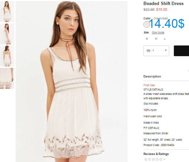
Task: Rate with the first review star
Action: [x=146, y=159]
